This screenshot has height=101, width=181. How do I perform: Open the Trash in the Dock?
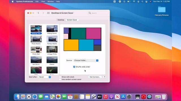(164, 97)
